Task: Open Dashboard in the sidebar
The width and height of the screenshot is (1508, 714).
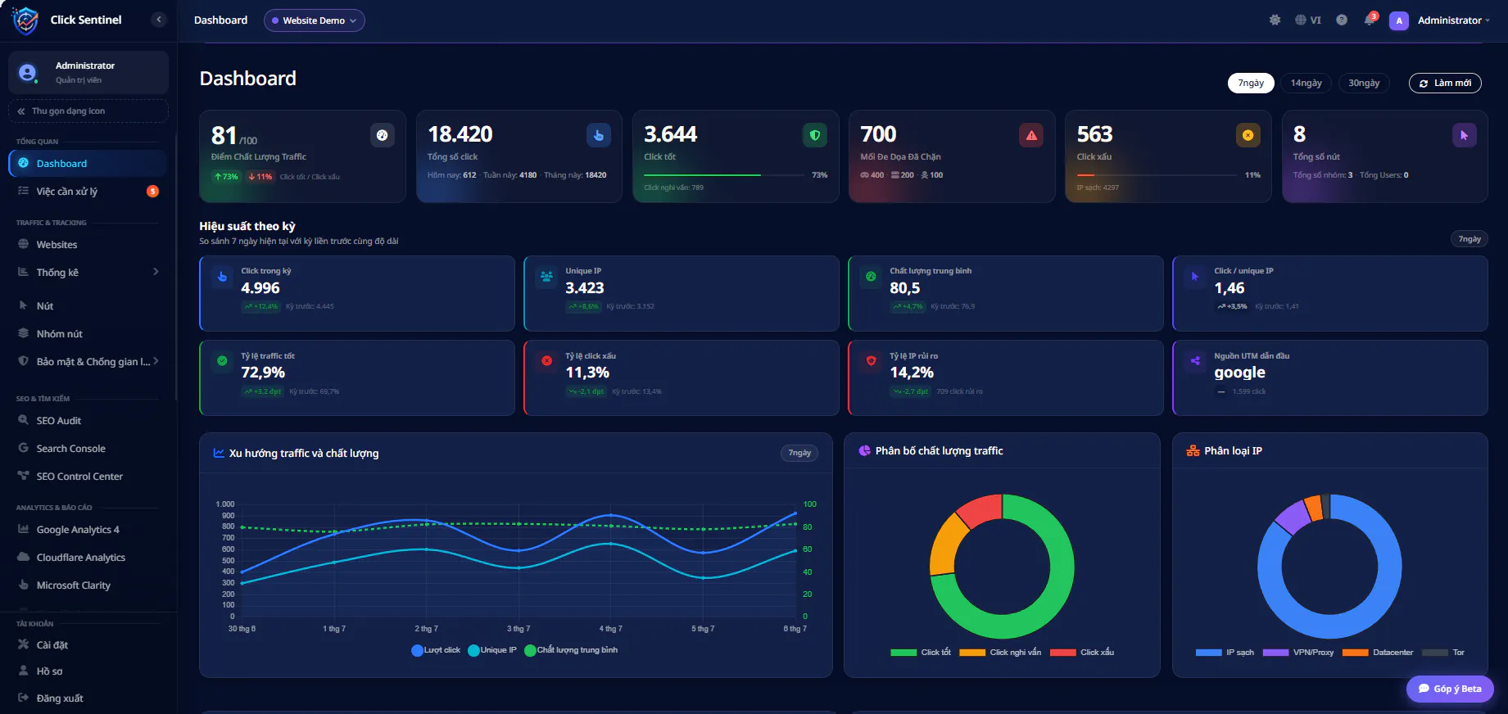Action: pyautogui.click(x=88, y=163)
